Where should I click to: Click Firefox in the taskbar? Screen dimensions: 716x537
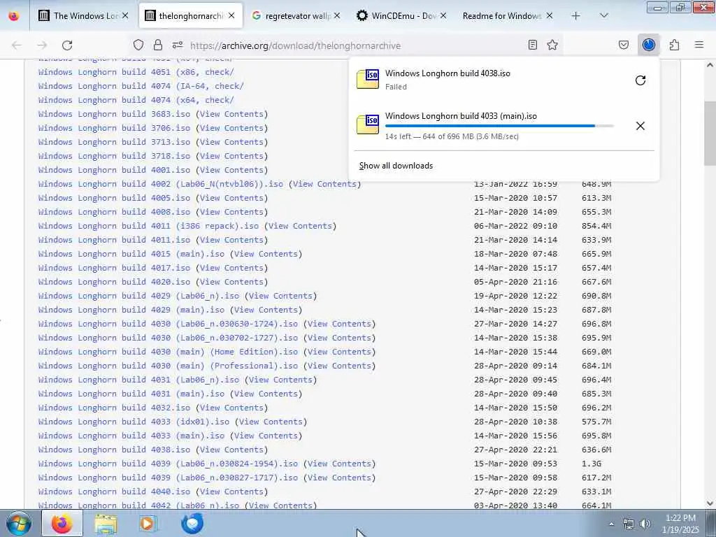tap(62, 523)
